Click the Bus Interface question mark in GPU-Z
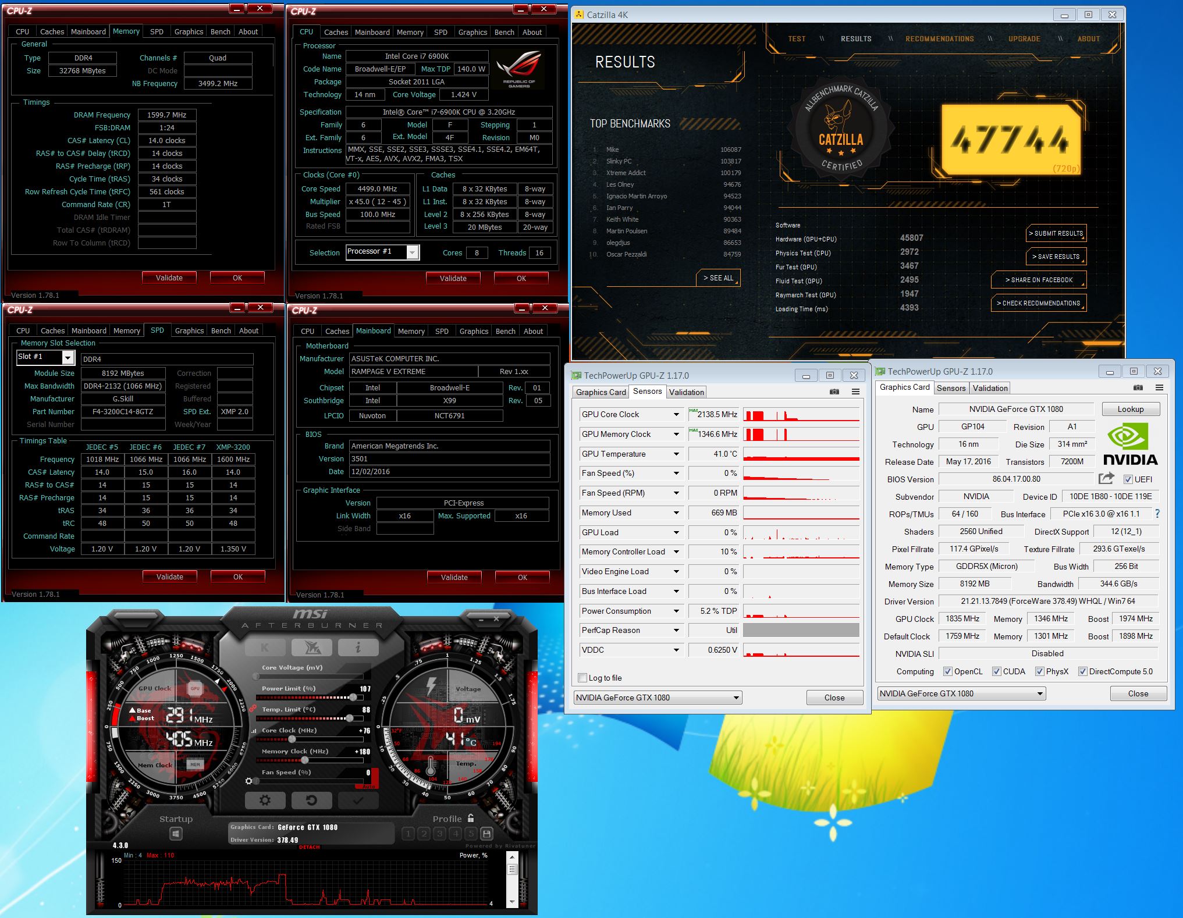 click(x=1157, y=514)
